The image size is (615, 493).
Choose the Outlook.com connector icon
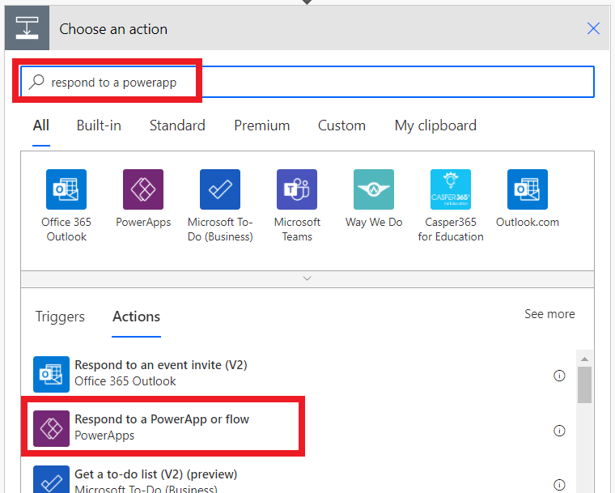click(527, 189)
